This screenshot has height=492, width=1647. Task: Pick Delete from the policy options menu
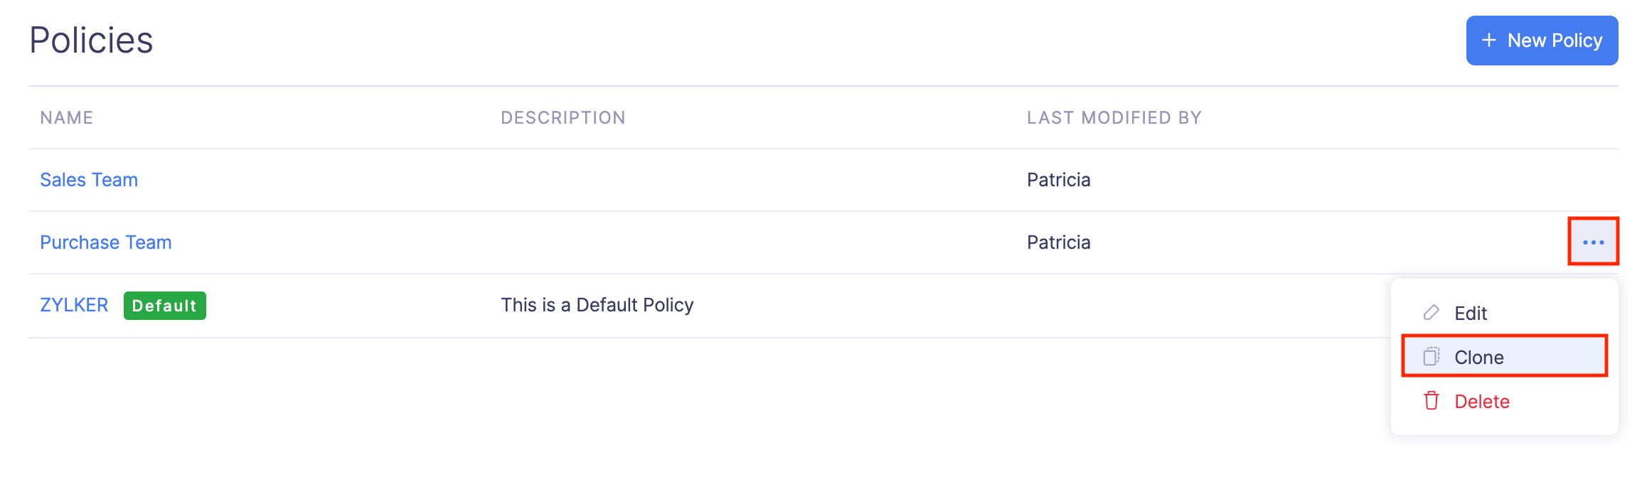point(1481,402)
